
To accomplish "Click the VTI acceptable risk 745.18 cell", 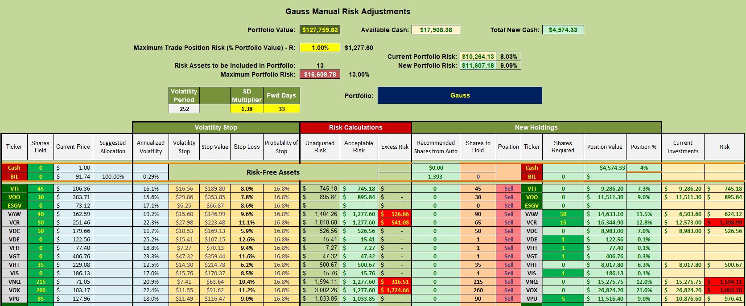I will (x=359, y=189).
